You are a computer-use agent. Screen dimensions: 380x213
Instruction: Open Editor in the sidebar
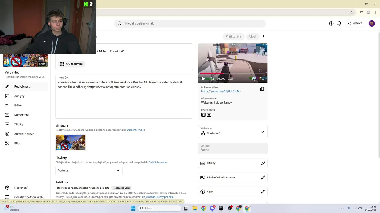25,105
